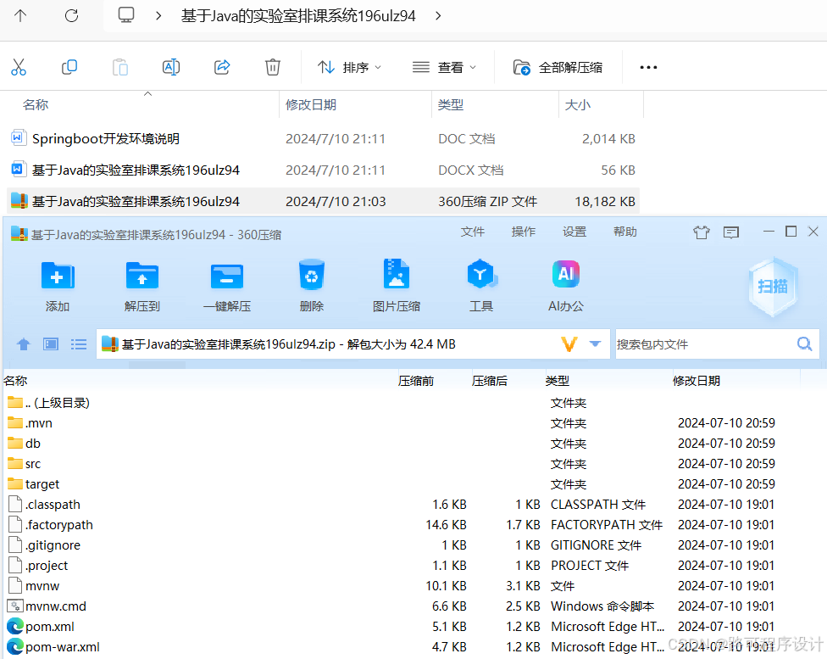Click the orange V icon in path bar

tap(569, 344)
